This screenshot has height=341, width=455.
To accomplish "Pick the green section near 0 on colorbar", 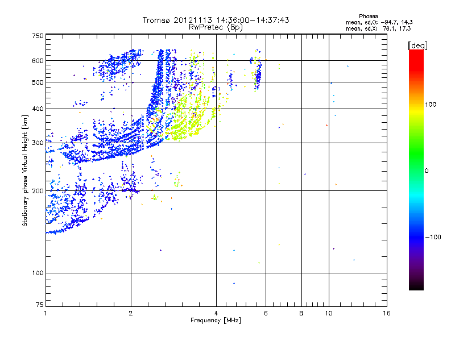I will coord(416,163).
